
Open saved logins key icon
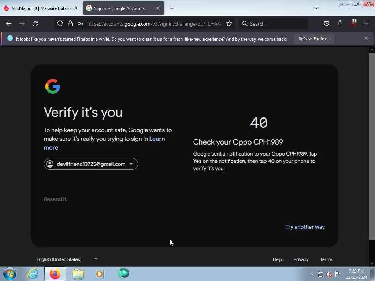80,24
